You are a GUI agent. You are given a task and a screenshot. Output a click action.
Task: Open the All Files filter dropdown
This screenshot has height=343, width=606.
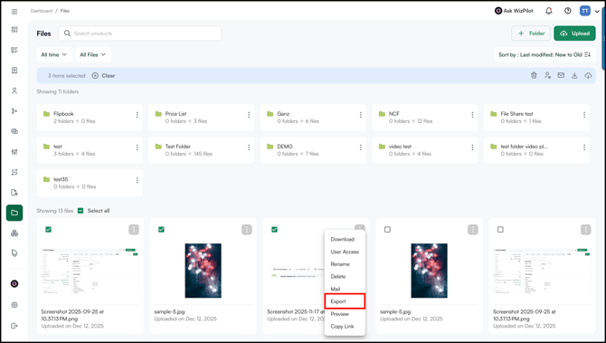[x=93, y=54]
